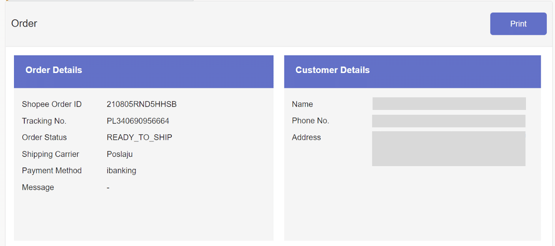Click the Tracking No. label
Viewport: 555px width, 246px height.
[44, 121]
